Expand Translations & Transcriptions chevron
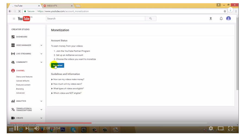This screenshot has height=134, width=242. tap(41, 110)
